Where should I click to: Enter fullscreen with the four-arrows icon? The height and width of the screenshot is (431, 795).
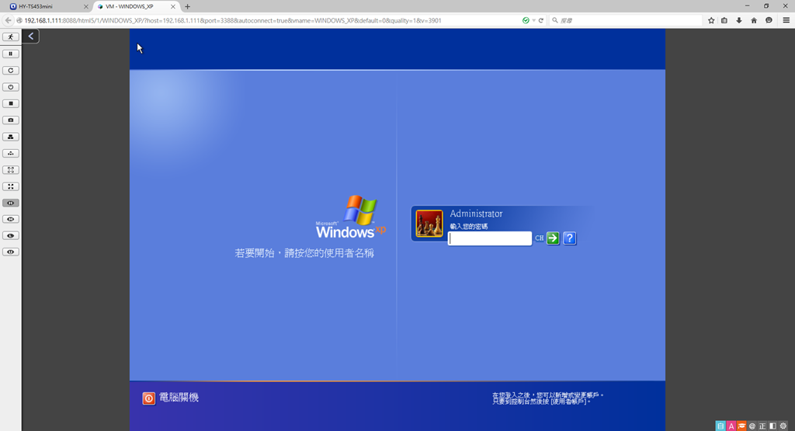click(11, 186)
